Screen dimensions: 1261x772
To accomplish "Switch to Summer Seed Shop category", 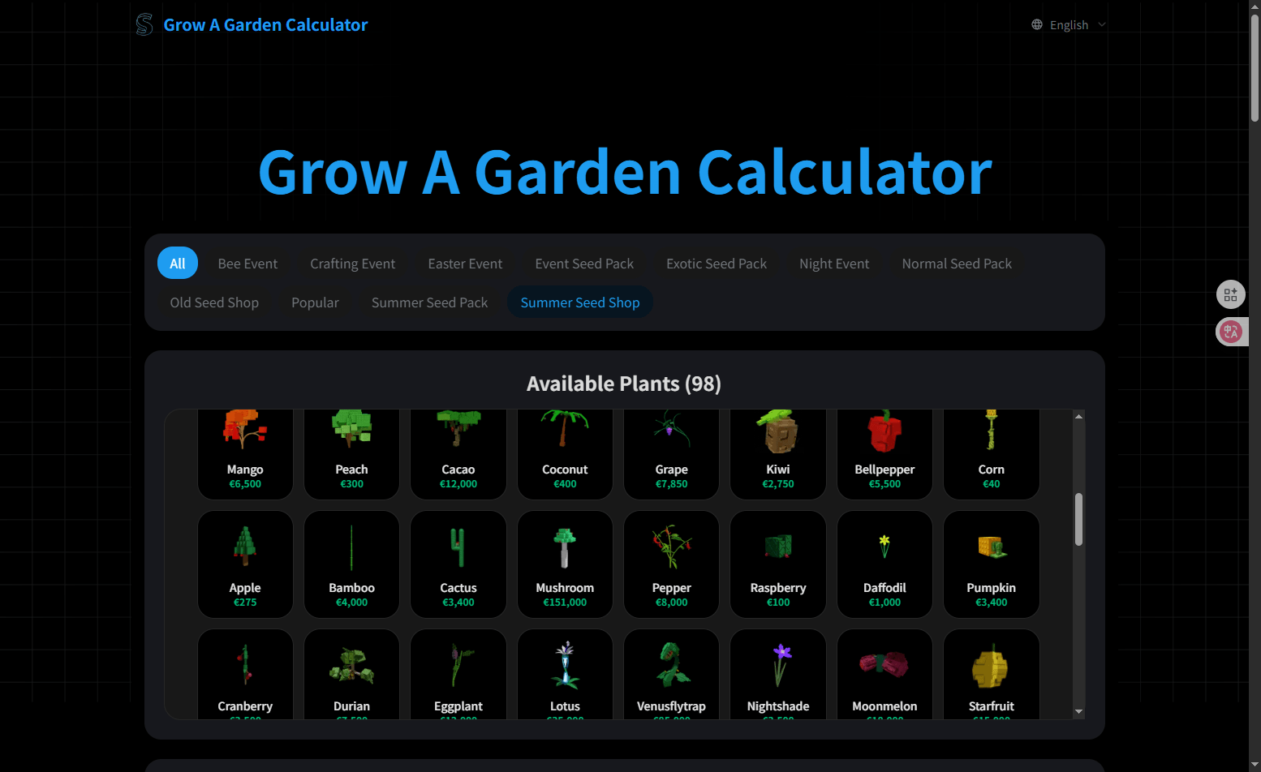I will coord(579,302).
